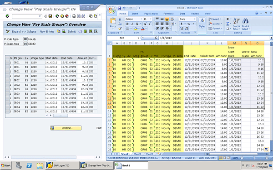This screenshot has height=170, width=273.
Task: Click the SAP Delete icon before Delimit
Action: [x=64, y=31]
